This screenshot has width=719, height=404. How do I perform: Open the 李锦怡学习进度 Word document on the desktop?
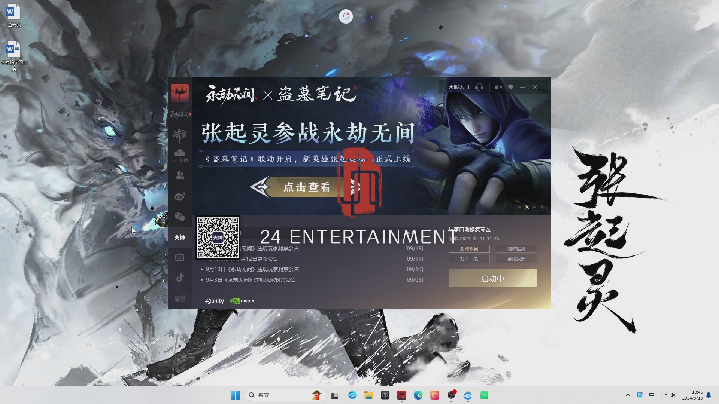[x=14, y=56]
